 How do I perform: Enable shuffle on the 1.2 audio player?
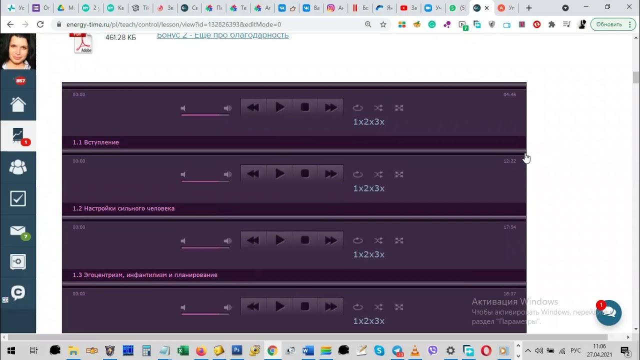[378, 174]
